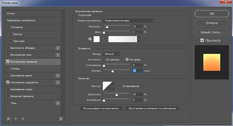Click the glow gradient preview bar

(x=123, y=39)
